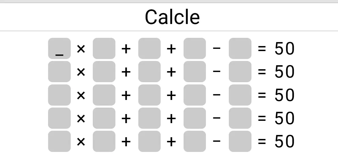
Task: Select the middle box in the bottom row
Action: click(x=149, y=141)
